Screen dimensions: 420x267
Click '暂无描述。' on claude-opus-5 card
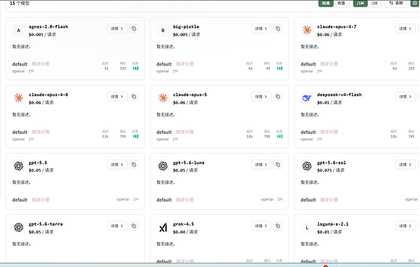pos(166,114)
